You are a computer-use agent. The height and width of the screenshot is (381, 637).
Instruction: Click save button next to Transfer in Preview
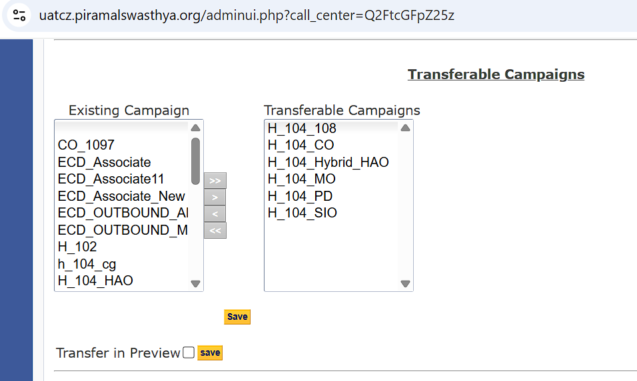210,352
